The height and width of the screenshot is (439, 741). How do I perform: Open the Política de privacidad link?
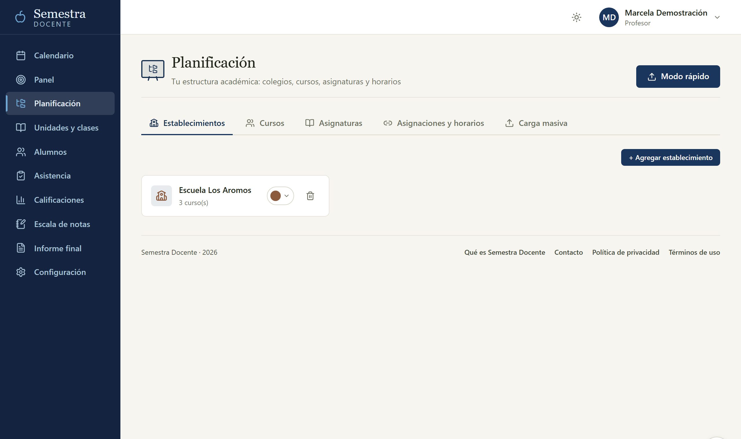click(626, 252)
